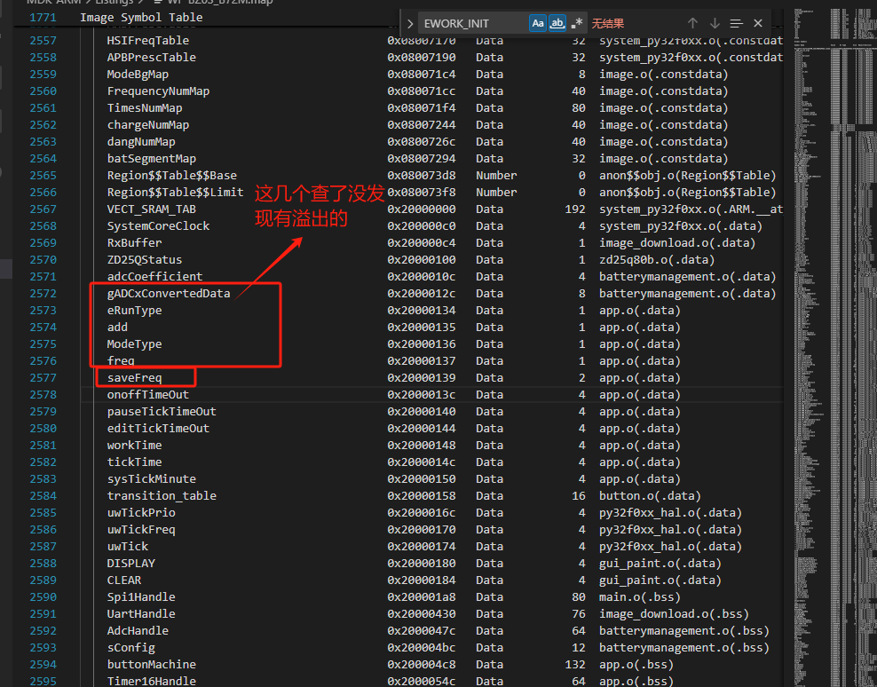
Task: Click address 0x080073d8
Action: point(421,176)
